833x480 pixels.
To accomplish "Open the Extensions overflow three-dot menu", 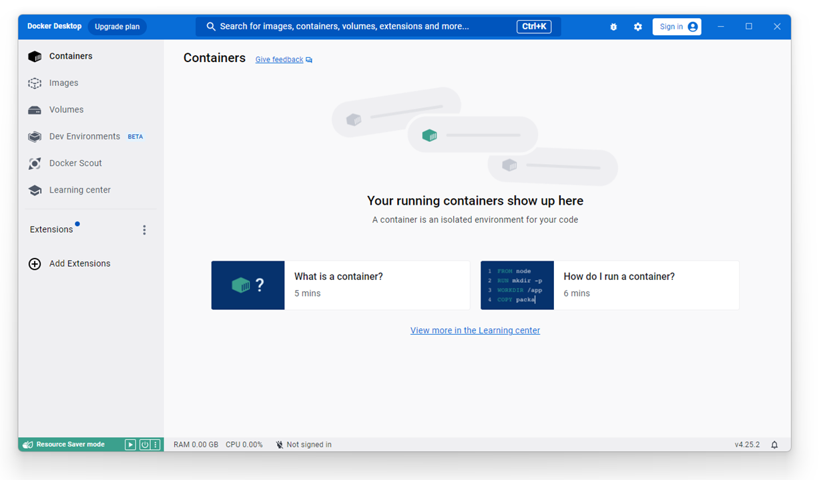I will 144,229.
